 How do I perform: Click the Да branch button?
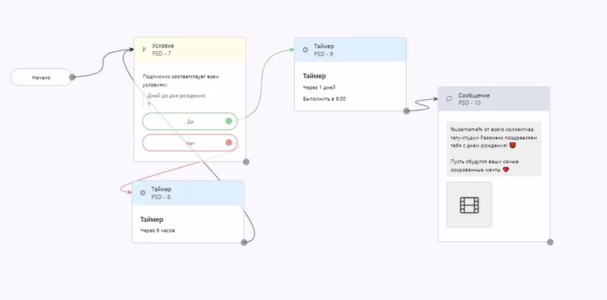(x=190, y=121)
